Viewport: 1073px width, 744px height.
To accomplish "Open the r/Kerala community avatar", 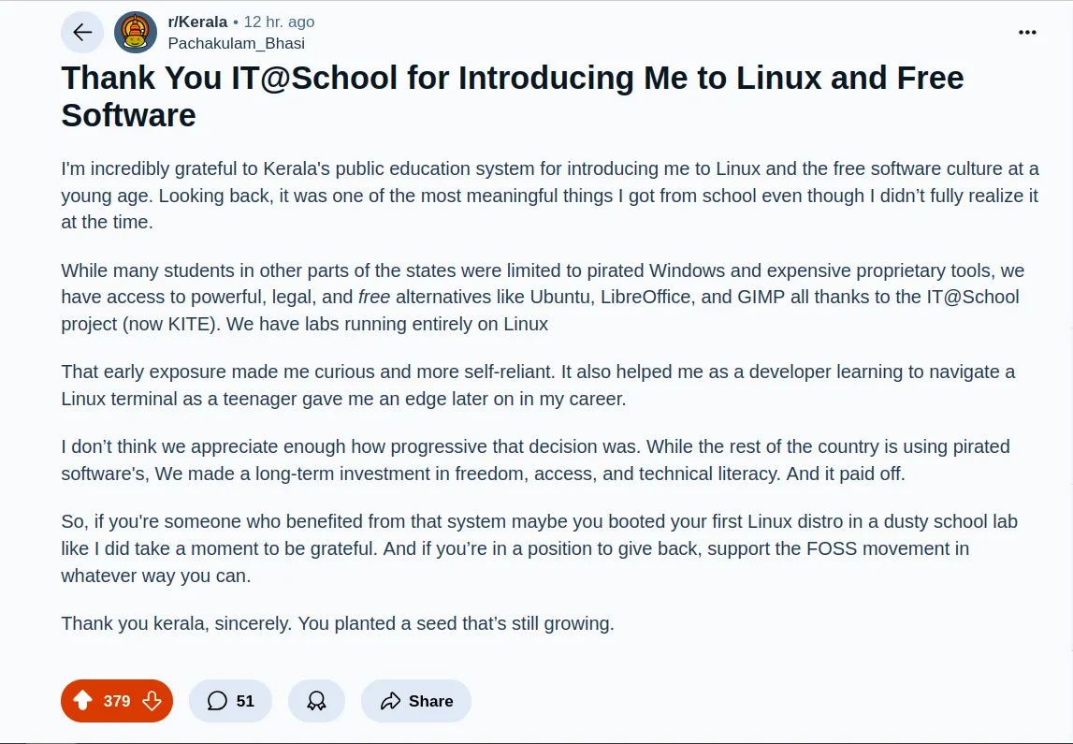I will 136,32.
